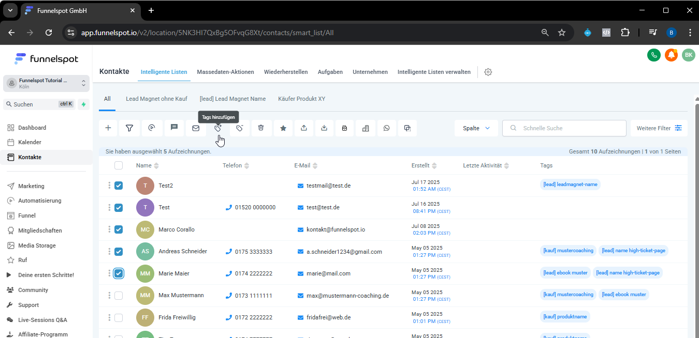Click the sidebar Suchen search box
Image resolution: width=699 pixels, height=338 pixels.
[39, 104]
